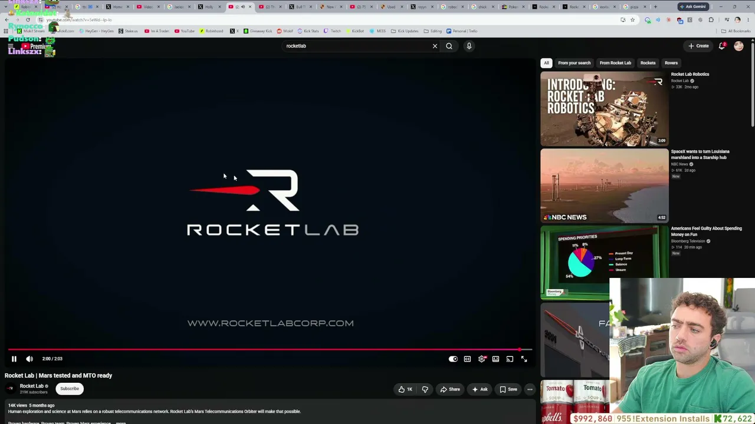Open the Robinhood bookmark
Viewport: 755px width, 424px height.
pos(211,31)
